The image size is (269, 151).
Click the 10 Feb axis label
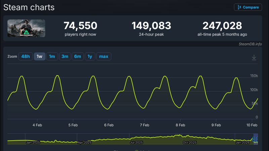(x=252, y=125)
